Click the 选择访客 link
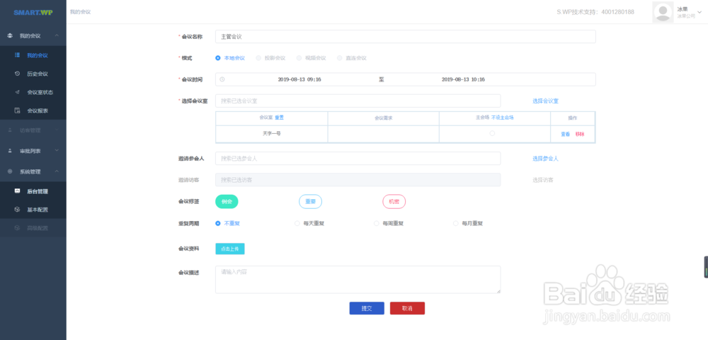 (x=543, y=180)
